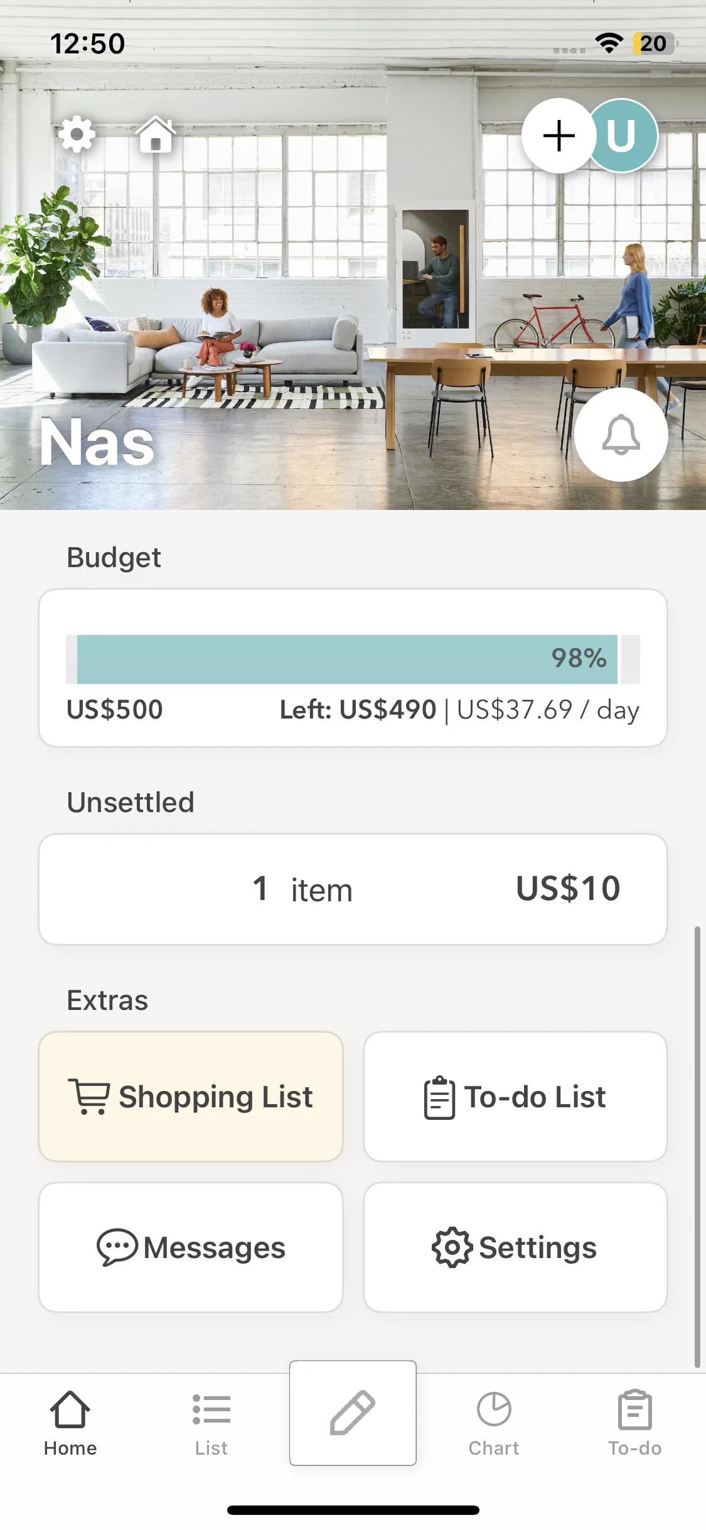Open the To-do List card

[515, 1097]
